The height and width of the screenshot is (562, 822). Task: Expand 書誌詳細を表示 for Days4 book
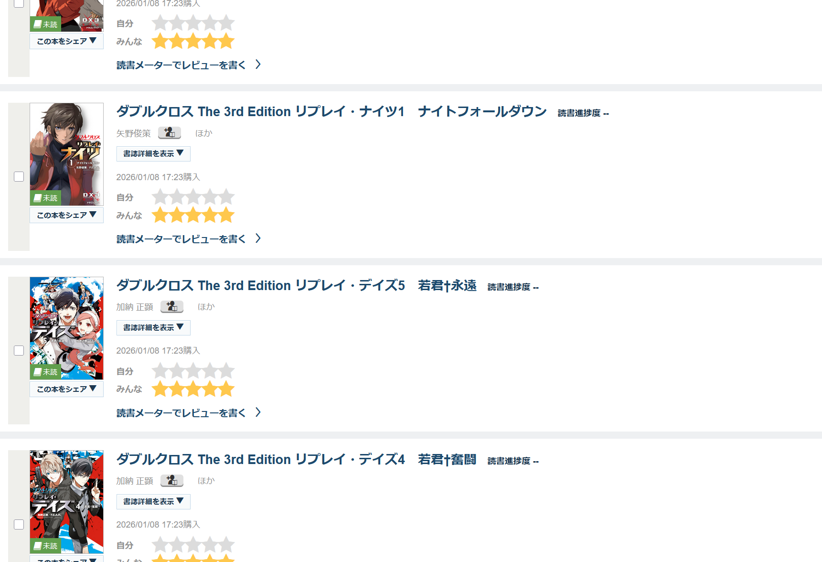tap(153, 502)
